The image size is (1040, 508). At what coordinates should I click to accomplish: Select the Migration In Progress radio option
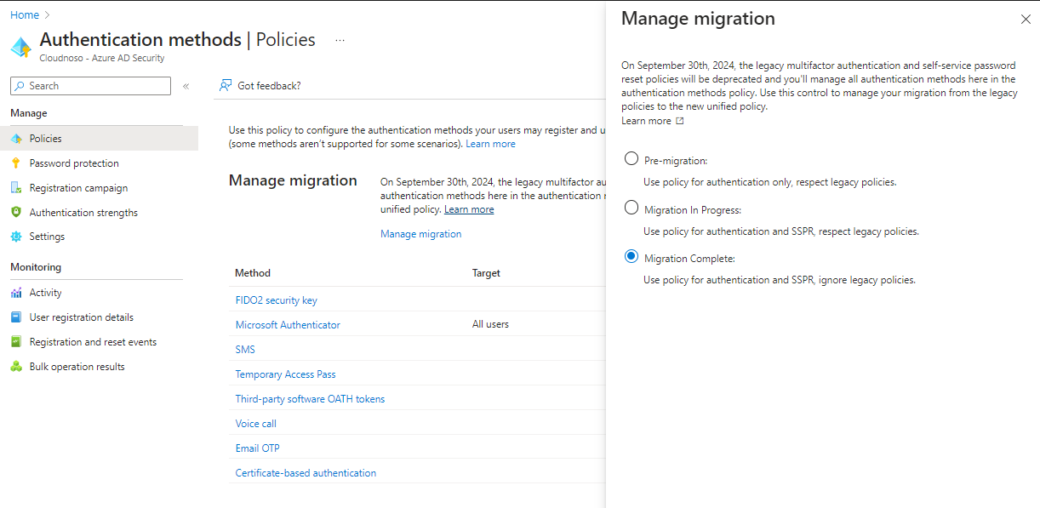631,208
